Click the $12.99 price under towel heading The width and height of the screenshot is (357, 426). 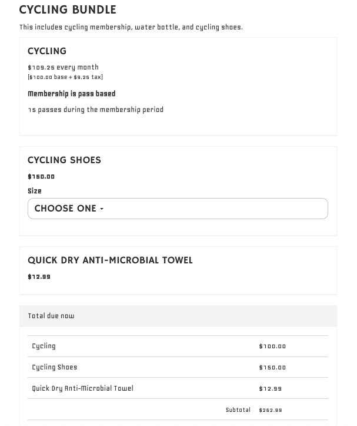pyautogui.click(x=39, y=277)
